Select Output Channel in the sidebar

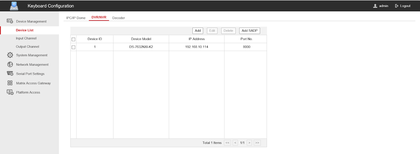click(28, 47)
